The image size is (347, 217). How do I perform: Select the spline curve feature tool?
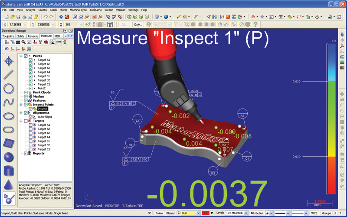(9, 102)
